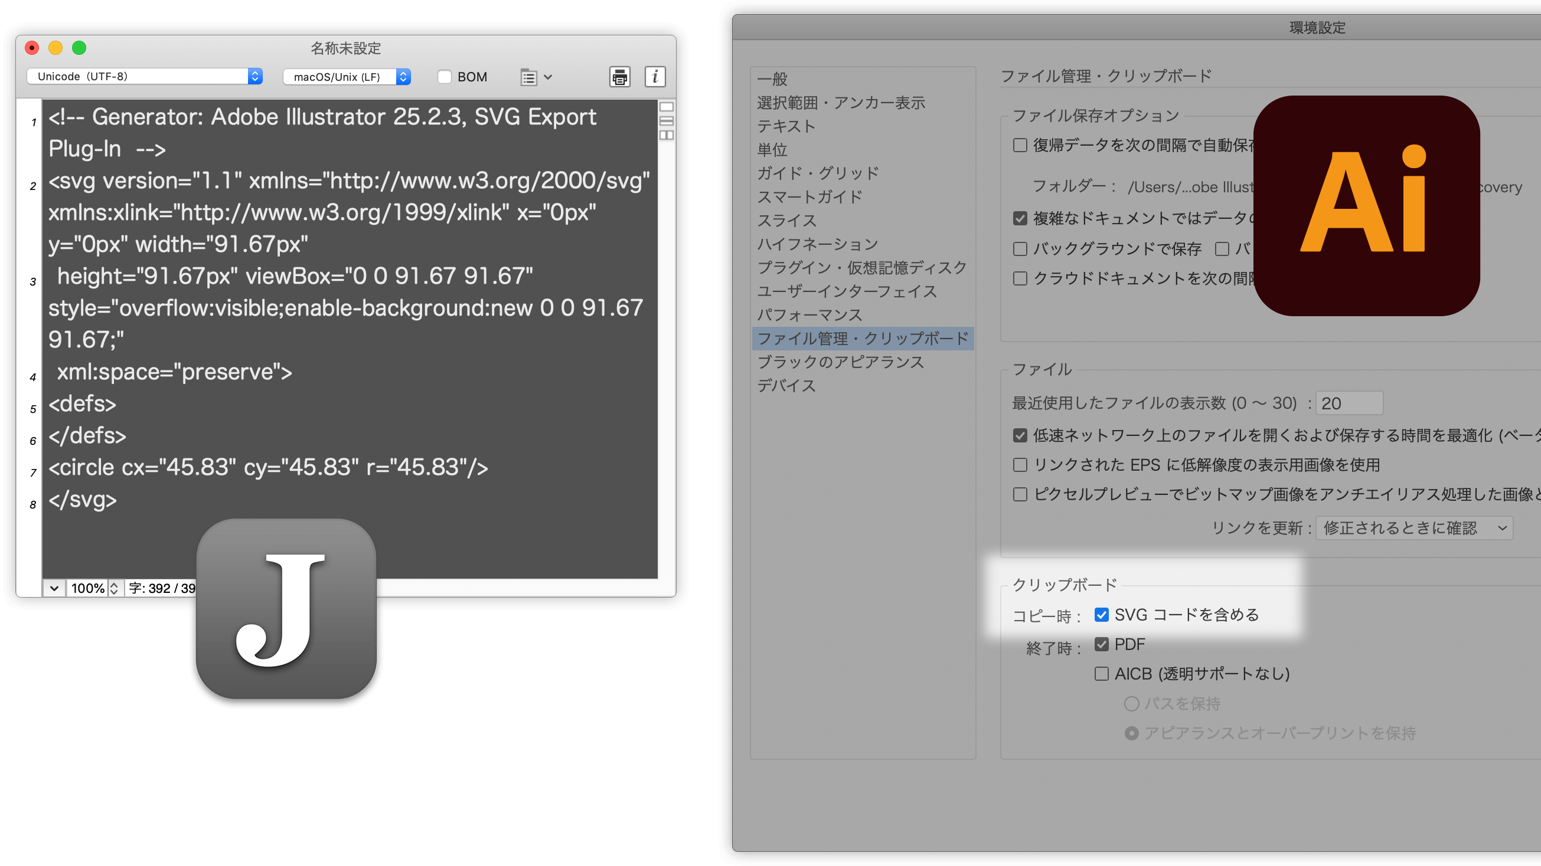Zoom the 名称未設定 window with green button
The width and height of the screenshot is (1541, 866).
pos(79,48)
